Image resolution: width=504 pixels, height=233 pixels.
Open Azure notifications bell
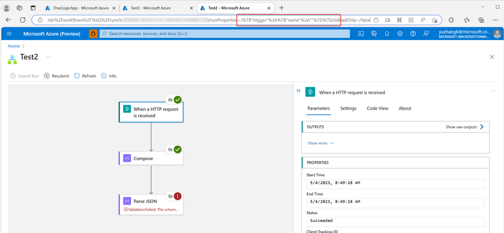(x=387, y=33)
